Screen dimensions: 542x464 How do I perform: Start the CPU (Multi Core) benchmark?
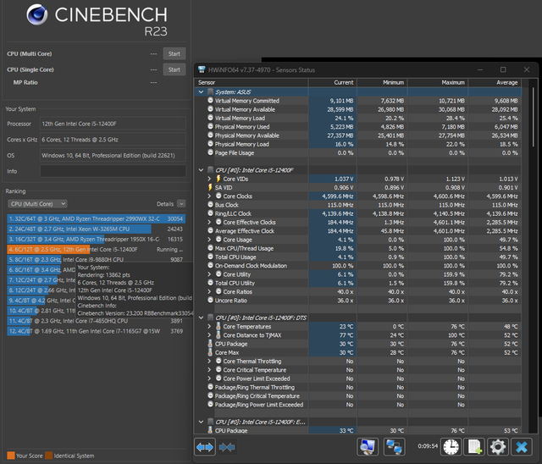[174, 54]
